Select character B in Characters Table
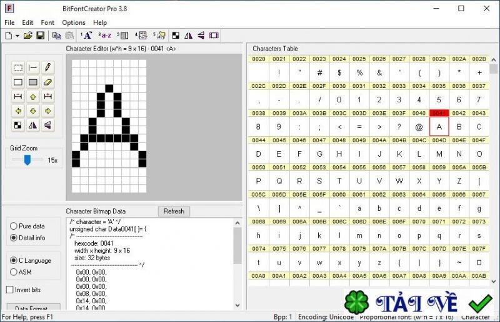The height and width of the screenshot is (322, 500). [x=459, y=127]
